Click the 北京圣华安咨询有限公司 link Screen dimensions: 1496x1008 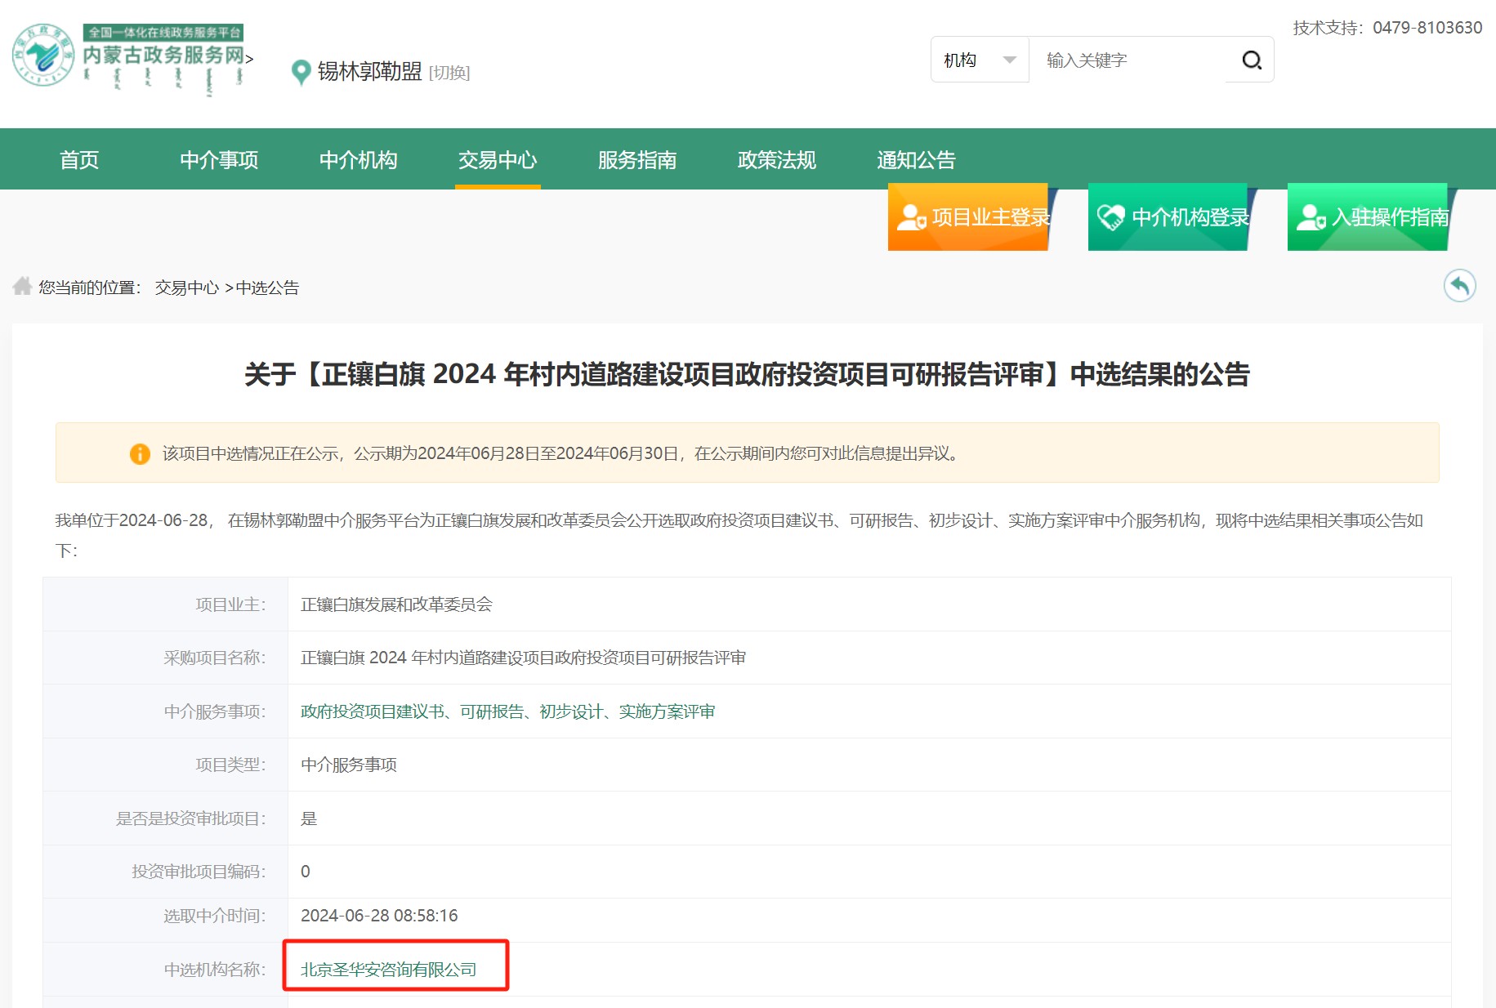coord(389,970)
